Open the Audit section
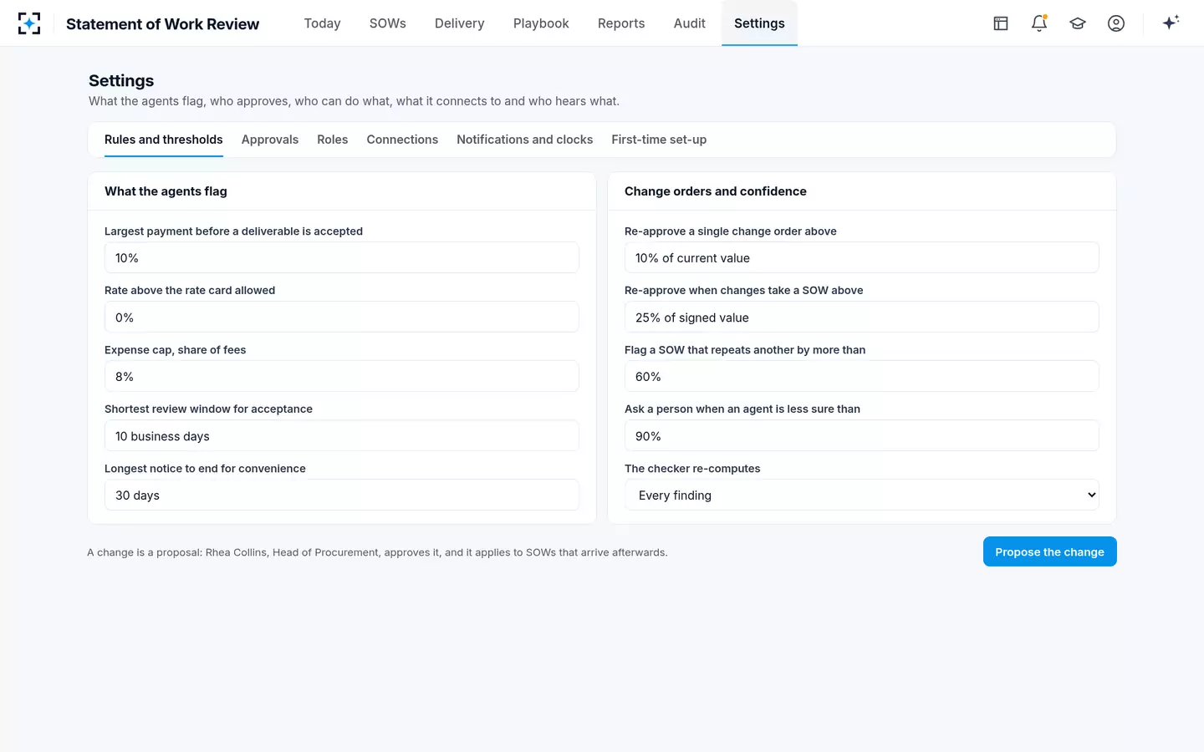1204x752 pixels. 689,23
